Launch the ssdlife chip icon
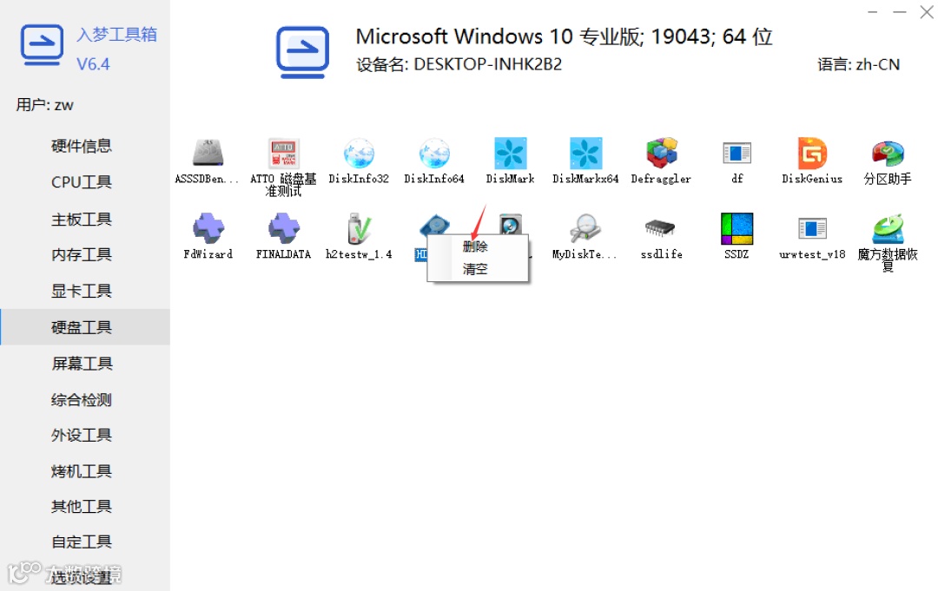Image resolution: width=938 pixels, height=591 pixels. [660, 228]
